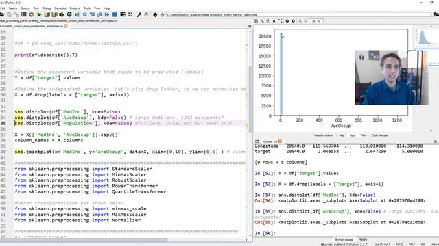Viewport: 439px width, 246px height.
Task: Place cursor on line 35 Population distplot
Action: [73, 123]
